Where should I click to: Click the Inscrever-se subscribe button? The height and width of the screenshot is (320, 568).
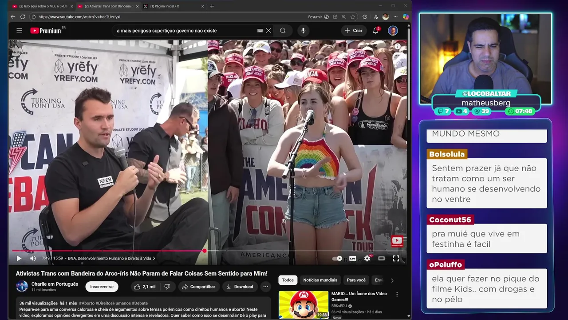point(102,287)
